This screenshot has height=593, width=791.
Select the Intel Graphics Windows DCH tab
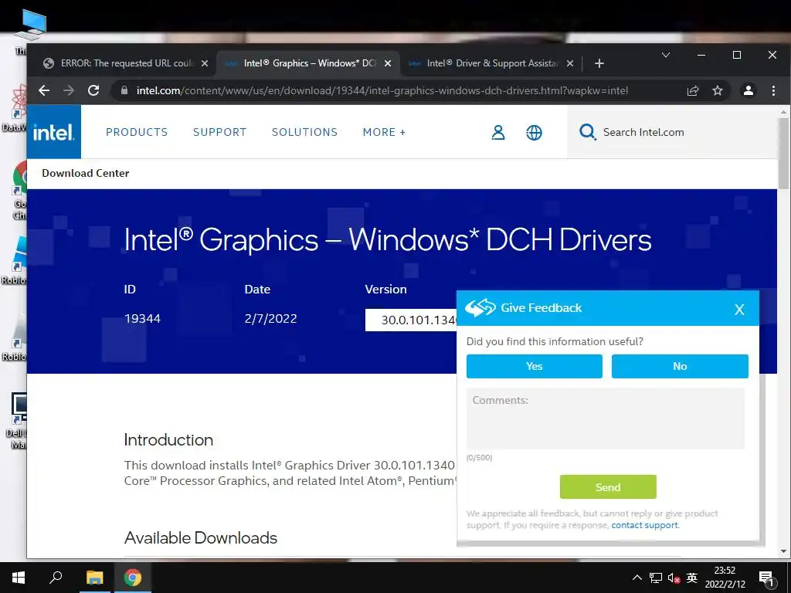309,63
